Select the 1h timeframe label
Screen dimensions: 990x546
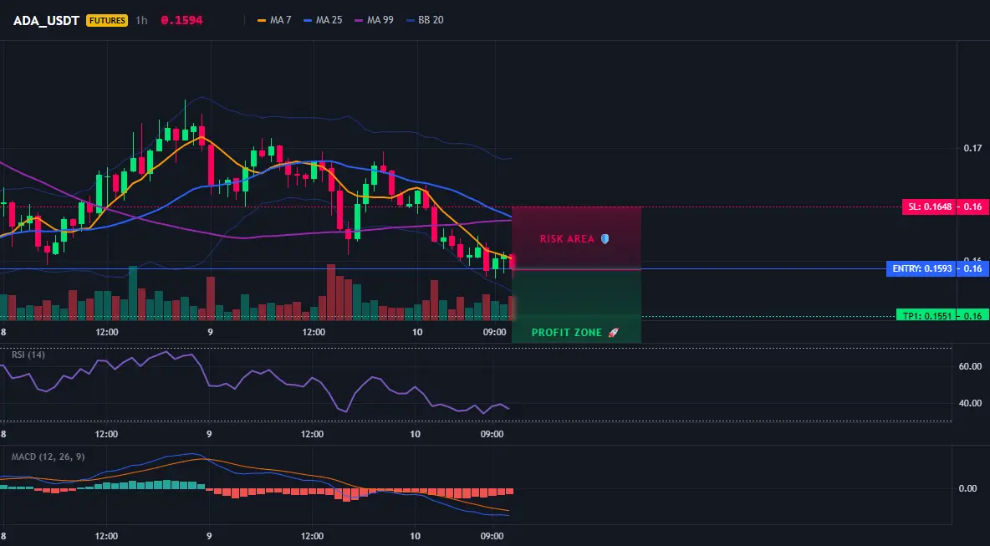pyautogui.click(x=141, y=20)
